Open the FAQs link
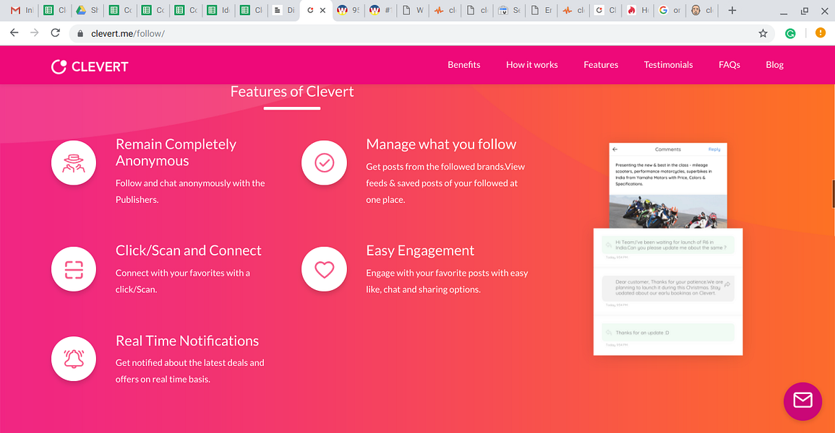Image resolution: width=835 pixels, height=433 pixels. [x=729, y=64]
